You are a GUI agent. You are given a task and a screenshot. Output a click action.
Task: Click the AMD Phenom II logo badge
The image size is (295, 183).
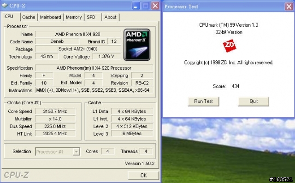(137, 45)
